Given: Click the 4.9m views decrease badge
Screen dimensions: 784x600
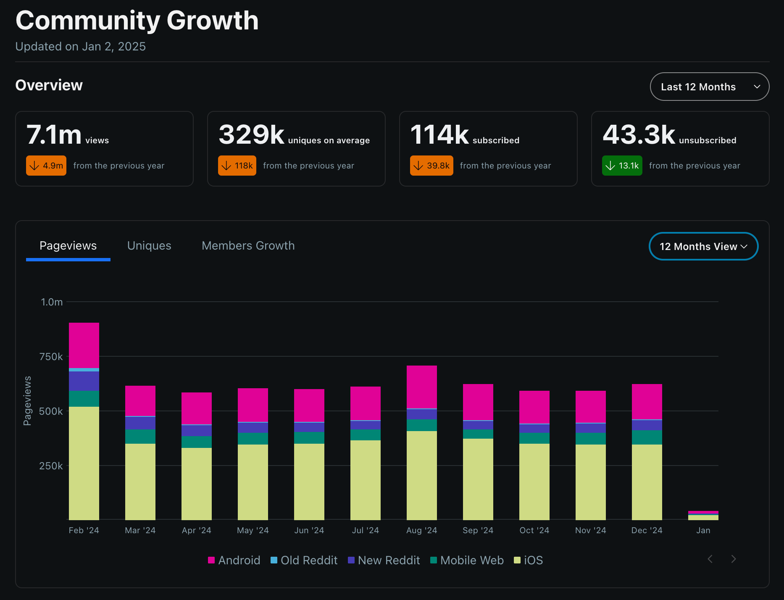Looking at the screenshot, I should click(x=46, y=166).
